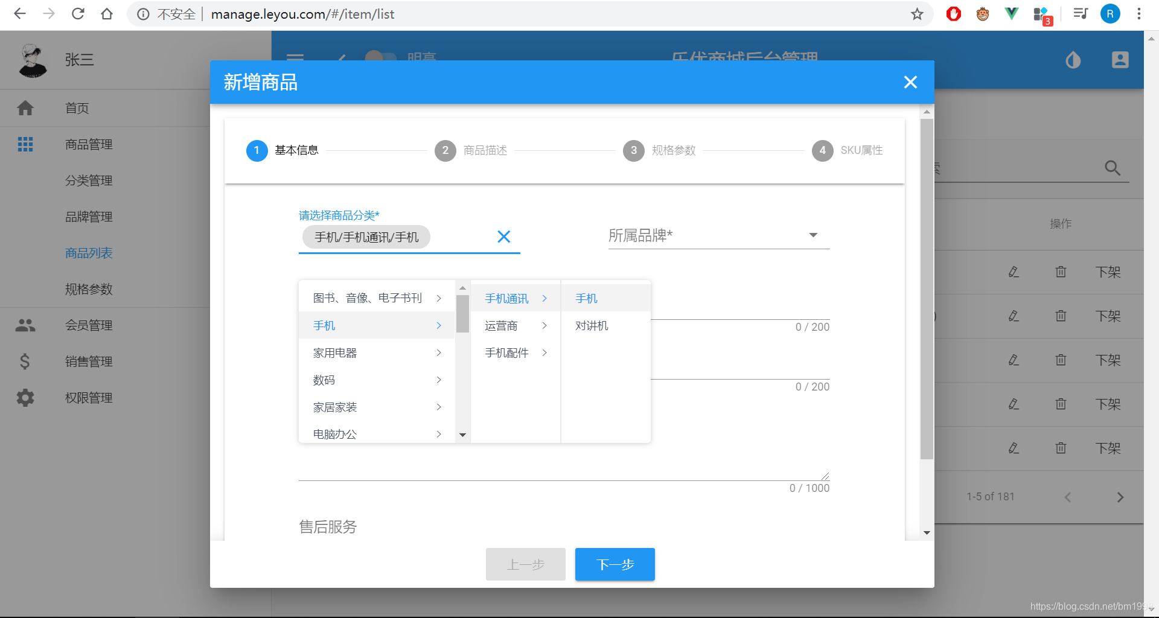Go to next page of the table
This screenshot has width=1159, height=618.
click(x=1120, y=497)
